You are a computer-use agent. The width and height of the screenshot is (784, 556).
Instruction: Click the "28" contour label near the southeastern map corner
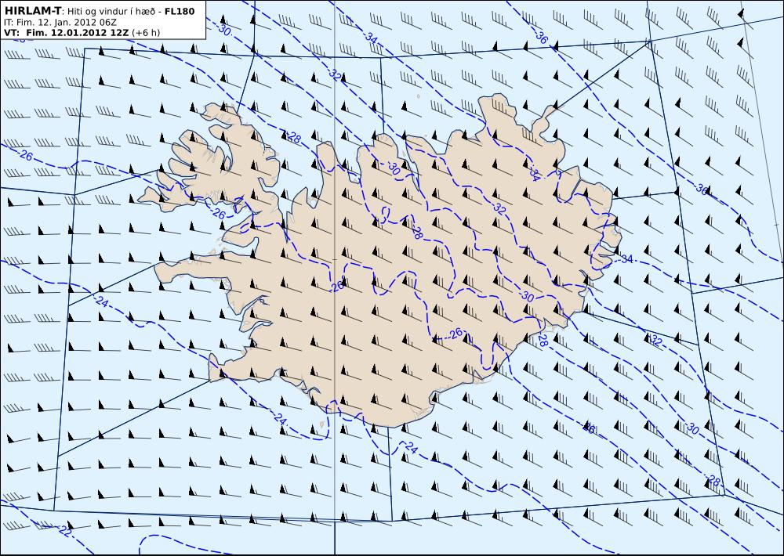pos(714,482)
